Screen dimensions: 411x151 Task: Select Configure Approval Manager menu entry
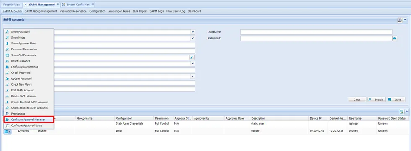pos(29,120)
